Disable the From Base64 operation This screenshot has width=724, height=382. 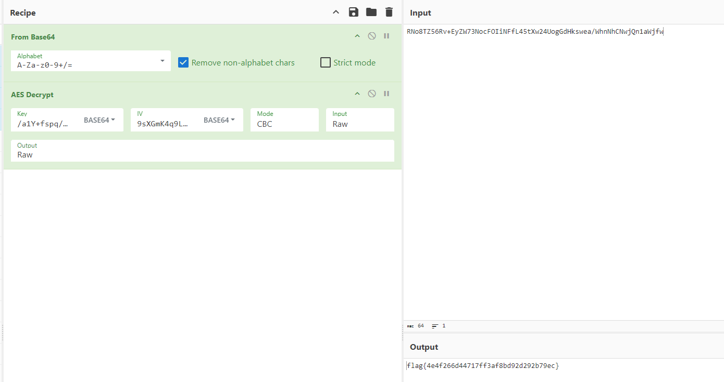coord(372,36)
